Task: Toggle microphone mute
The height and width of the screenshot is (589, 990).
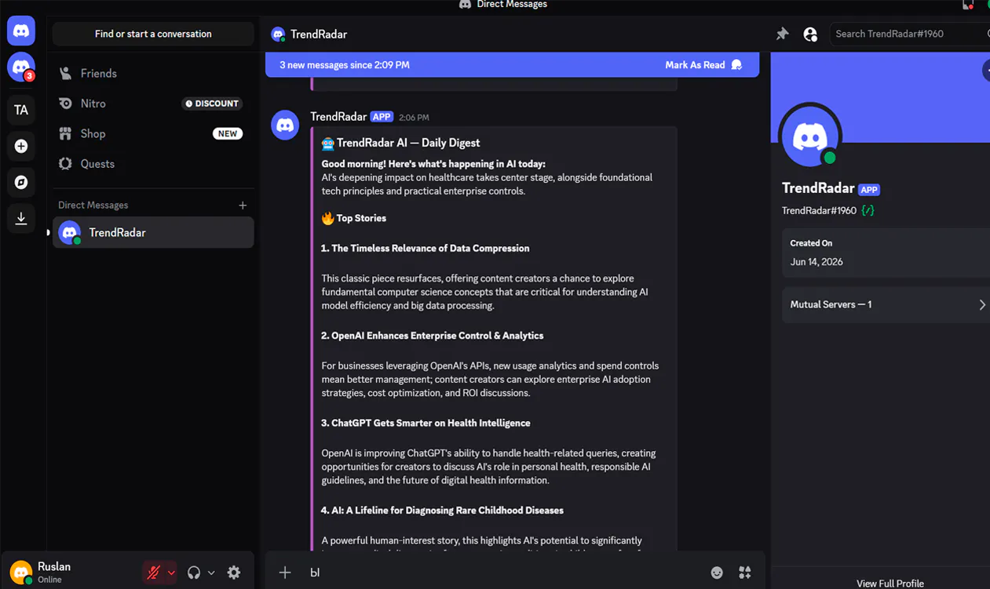Action: tap(154, 573)
